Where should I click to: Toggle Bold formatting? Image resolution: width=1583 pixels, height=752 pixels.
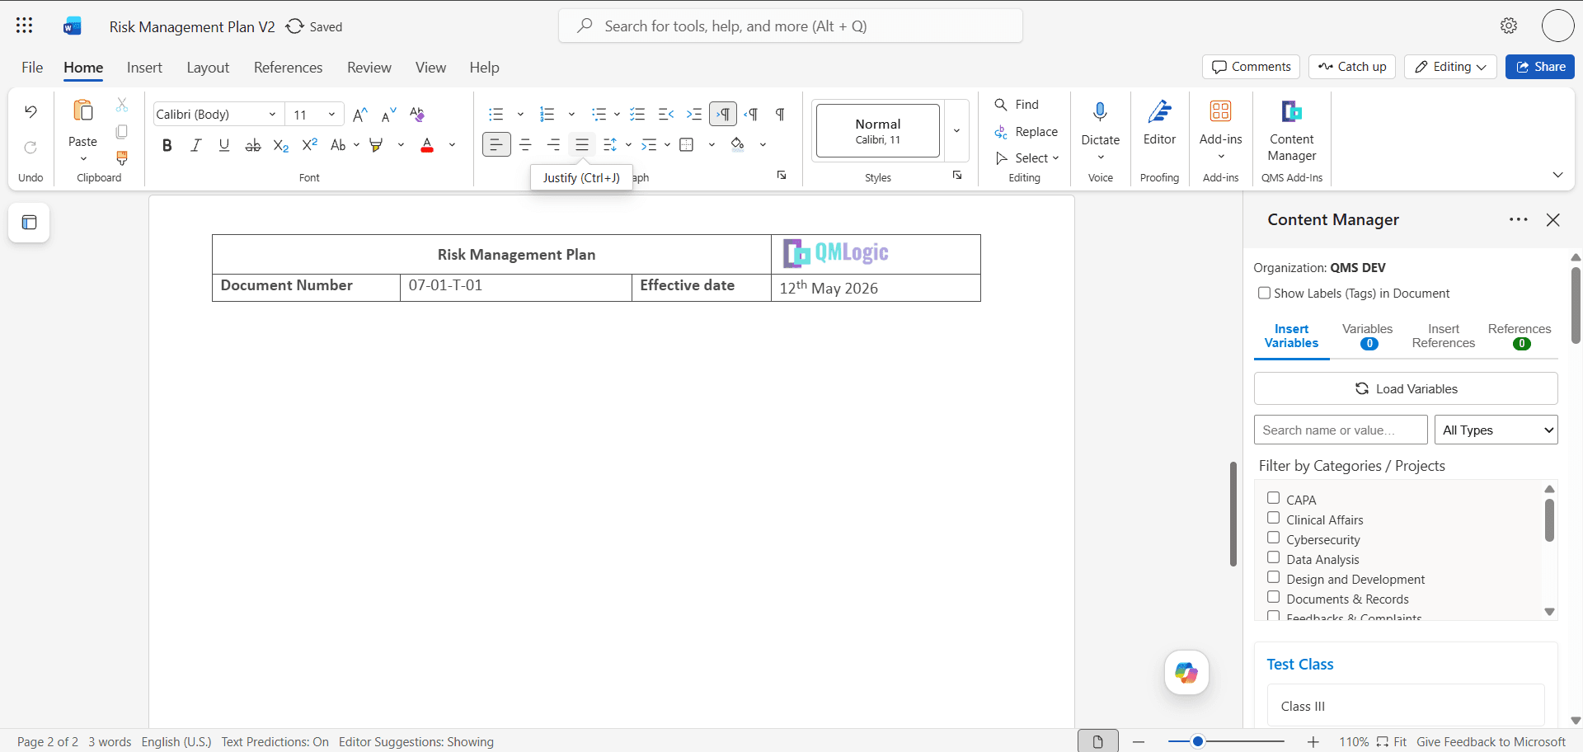pos(167,145)
